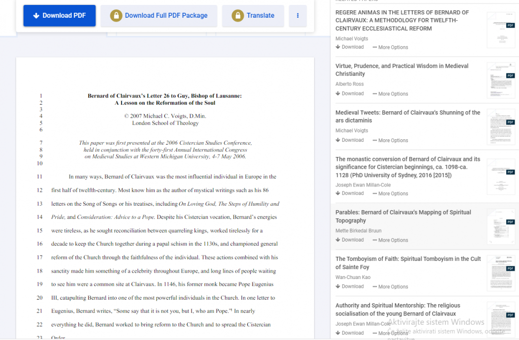Open the Medieval Tweets paper title
This screenshot has height=340, width=519.
[x=408, y=117]
